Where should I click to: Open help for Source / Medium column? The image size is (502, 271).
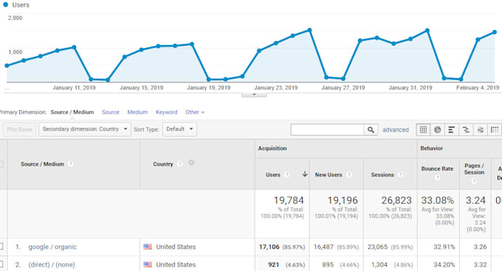pyautogui.click(x=70, y=164)
